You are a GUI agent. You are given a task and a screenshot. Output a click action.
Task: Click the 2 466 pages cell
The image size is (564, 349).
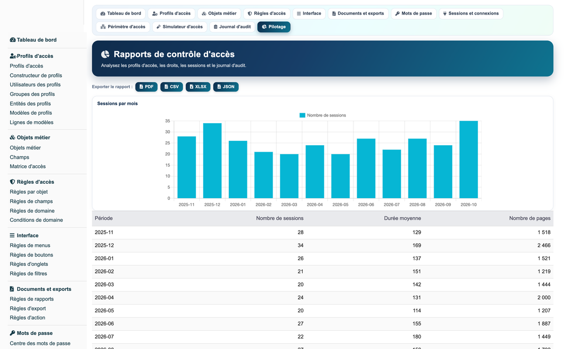(544, 246)
